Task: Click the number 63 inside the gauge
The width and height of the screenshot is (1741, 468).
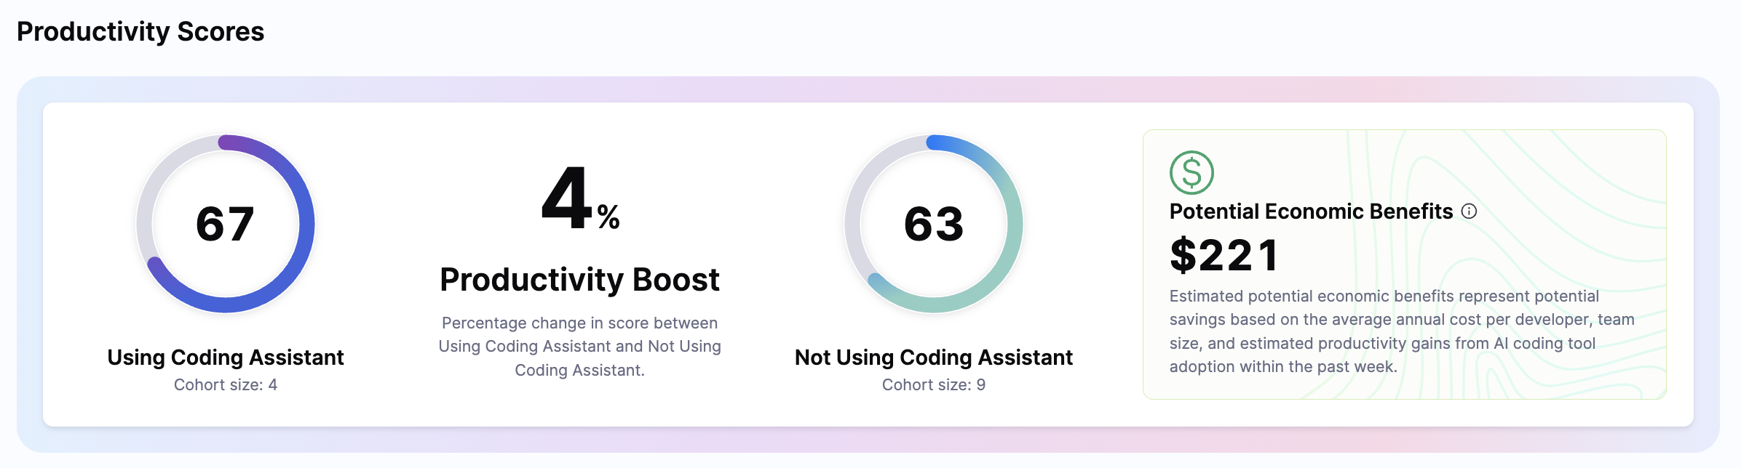Action: tap(934, 224)
